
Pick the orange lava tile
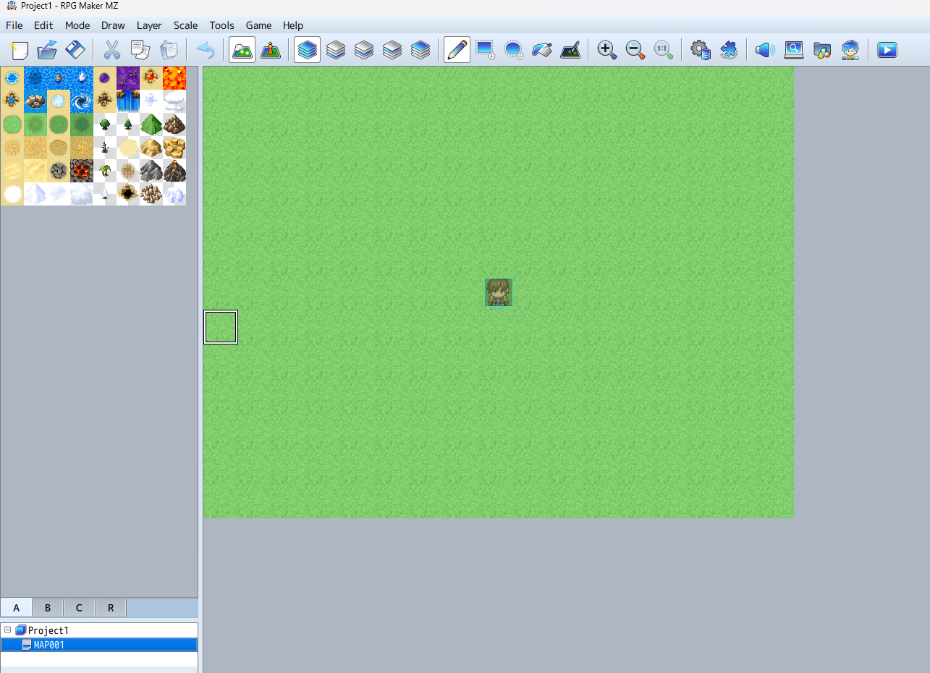tap(174, 78)
